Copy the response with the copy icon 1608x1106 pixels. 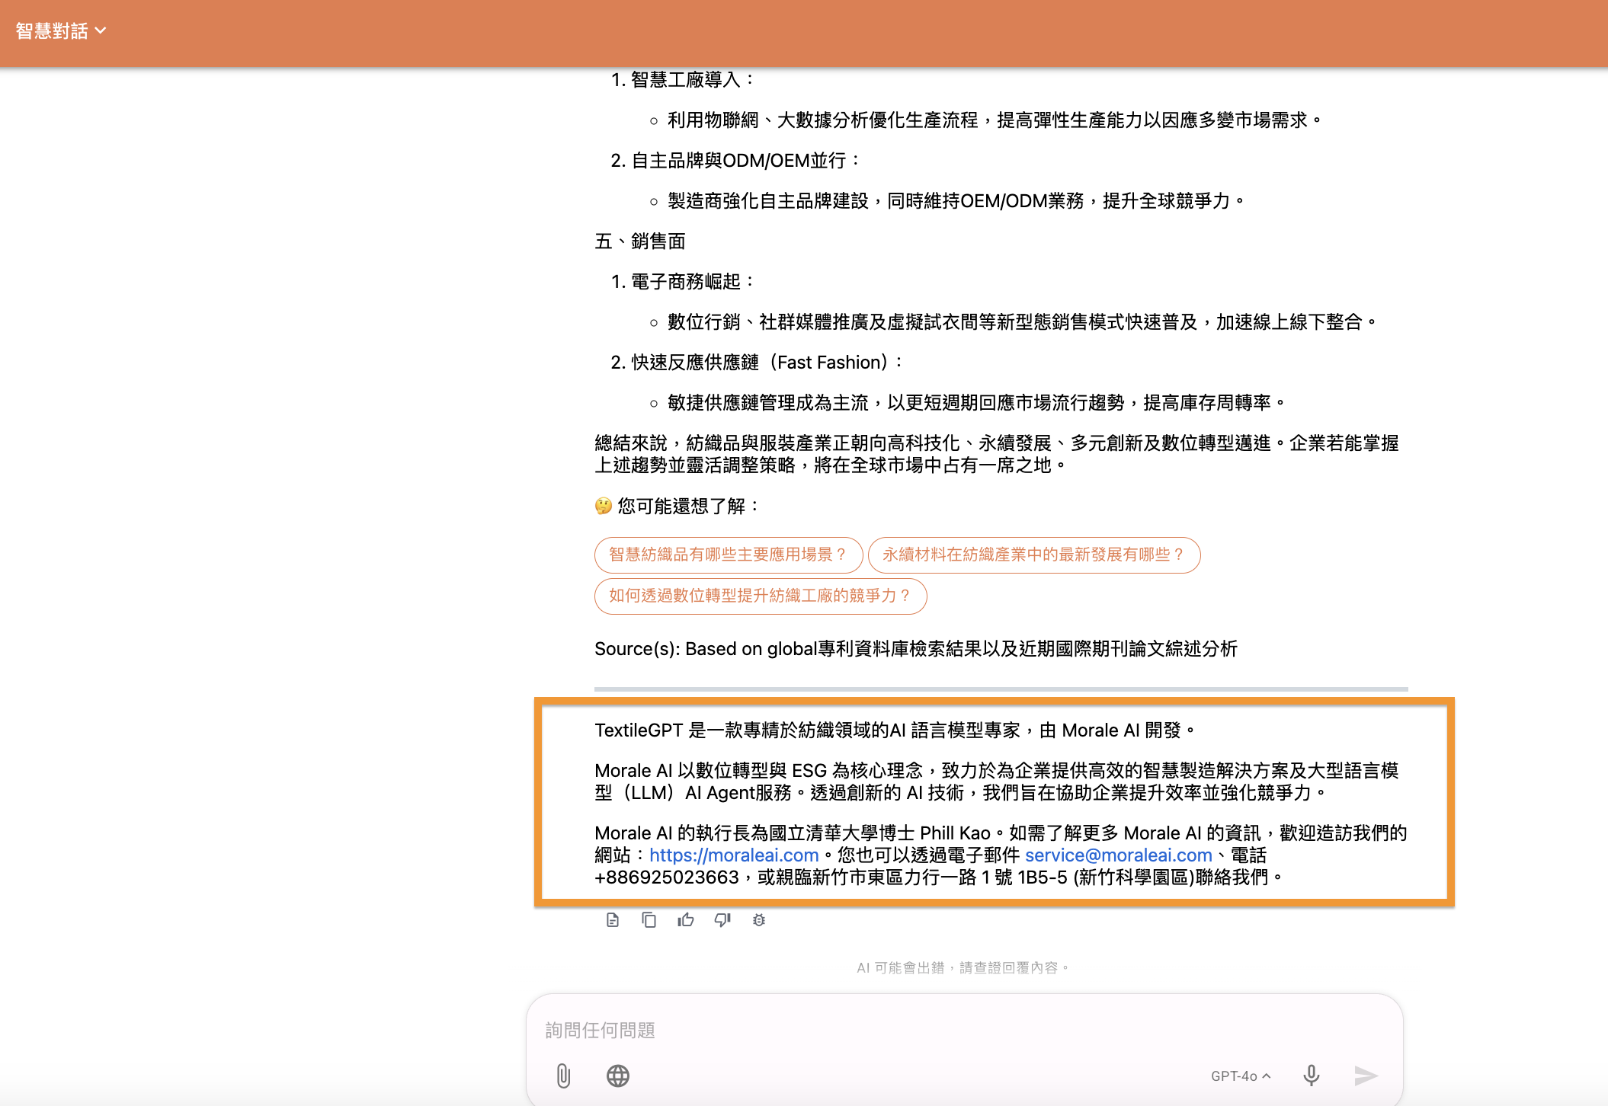click(649, 920)
